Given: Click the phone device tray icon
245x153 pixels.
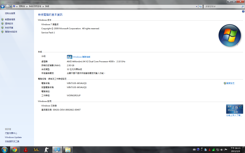Looking at the screenshot, I should [x=206, y=150].
